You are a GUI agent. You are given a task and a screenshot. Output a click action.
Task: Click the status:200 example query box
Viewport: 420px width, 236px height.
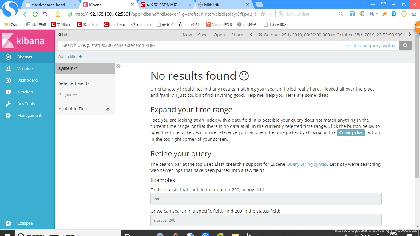click(x=266, y=220)
